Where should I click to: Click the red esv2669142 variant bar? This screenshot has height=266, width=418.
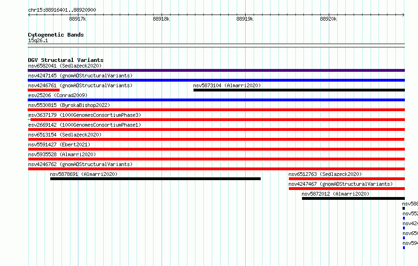pyautogui.click(x=216, y=129)
